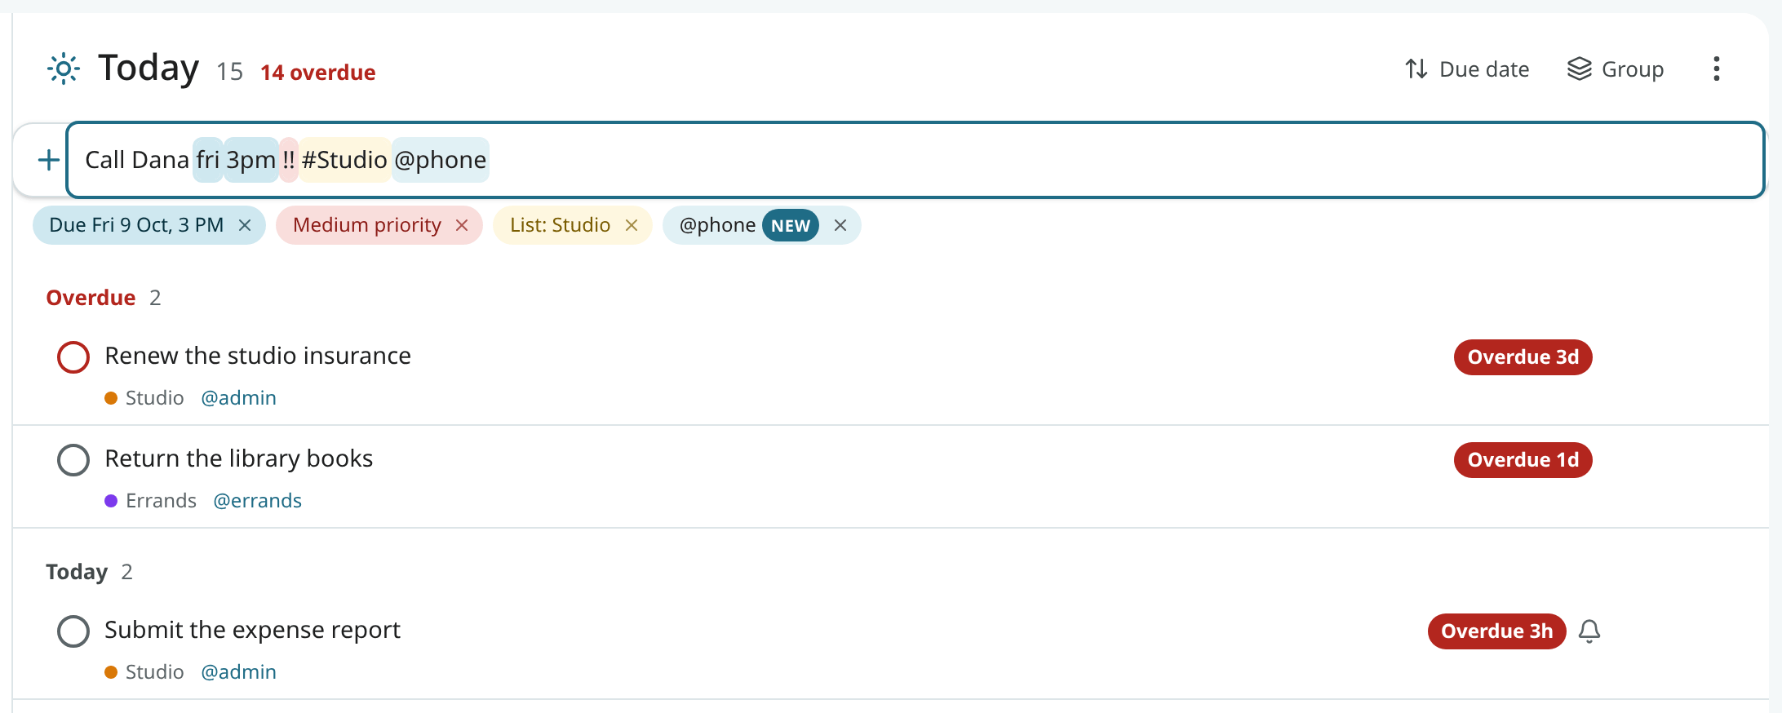Click the @phone token in the input
Screen dimensions: 1782x713
tap(441, 160)
